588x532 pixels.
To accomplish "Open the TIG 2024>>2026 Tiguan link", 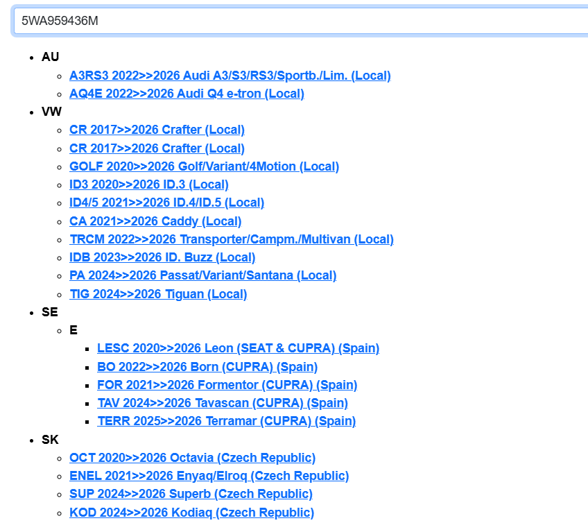I will pos(158,294).
